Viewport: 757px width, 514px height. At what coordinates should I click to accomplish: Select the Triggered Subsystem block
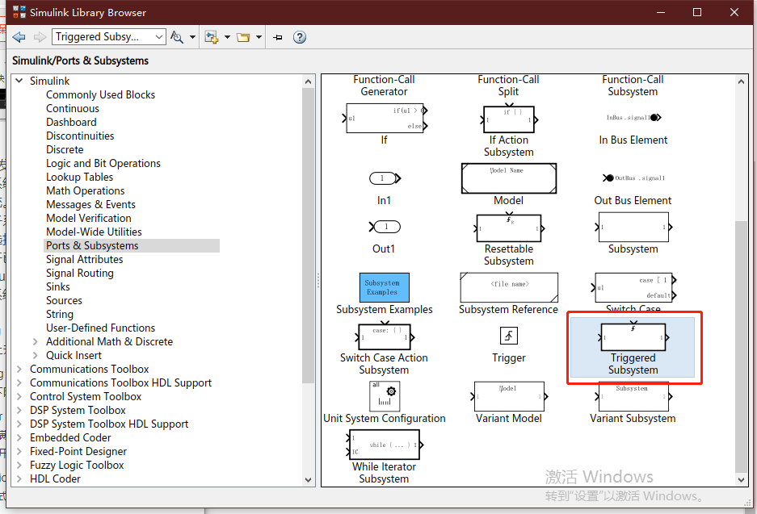coord(633,347)
